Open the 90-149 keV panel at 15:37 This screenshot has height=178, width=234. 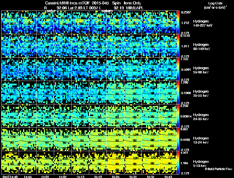click(151, 46)
